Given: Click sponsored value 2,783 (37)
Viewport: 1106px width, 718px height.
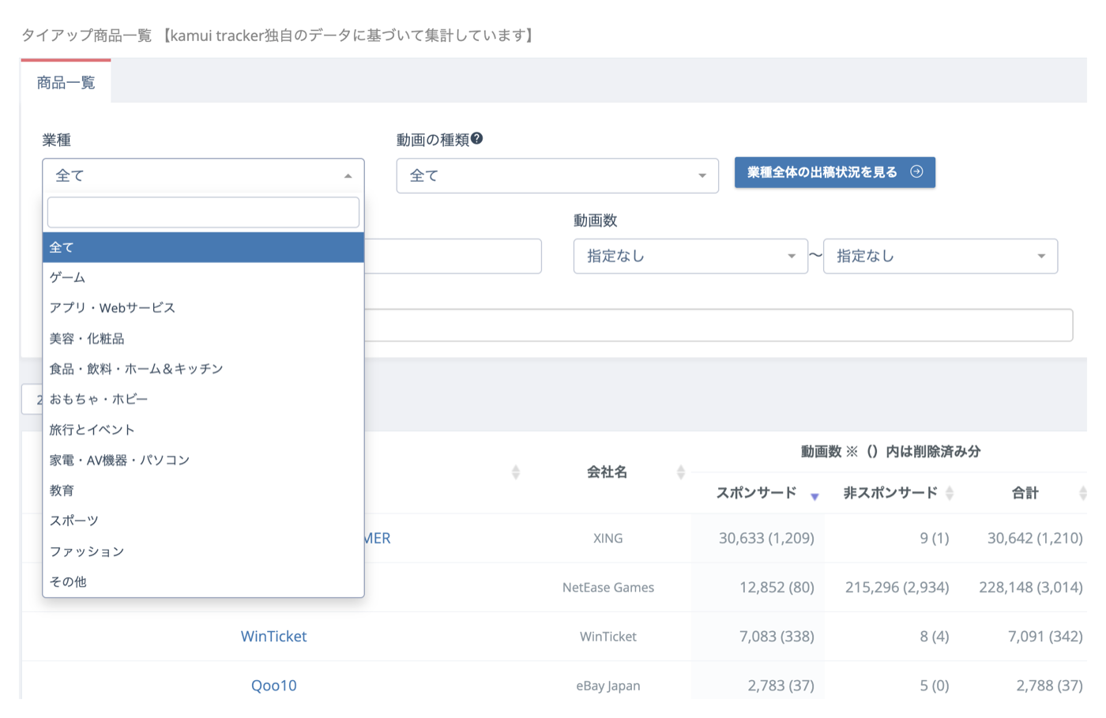Looking at the screenshot, I should [781, 686].
